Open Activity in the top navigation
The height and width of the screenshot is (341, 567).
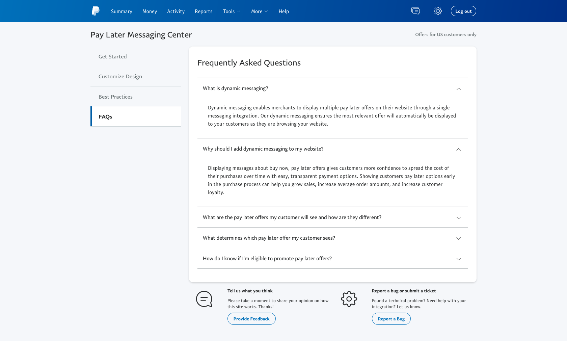coord(176,11)
